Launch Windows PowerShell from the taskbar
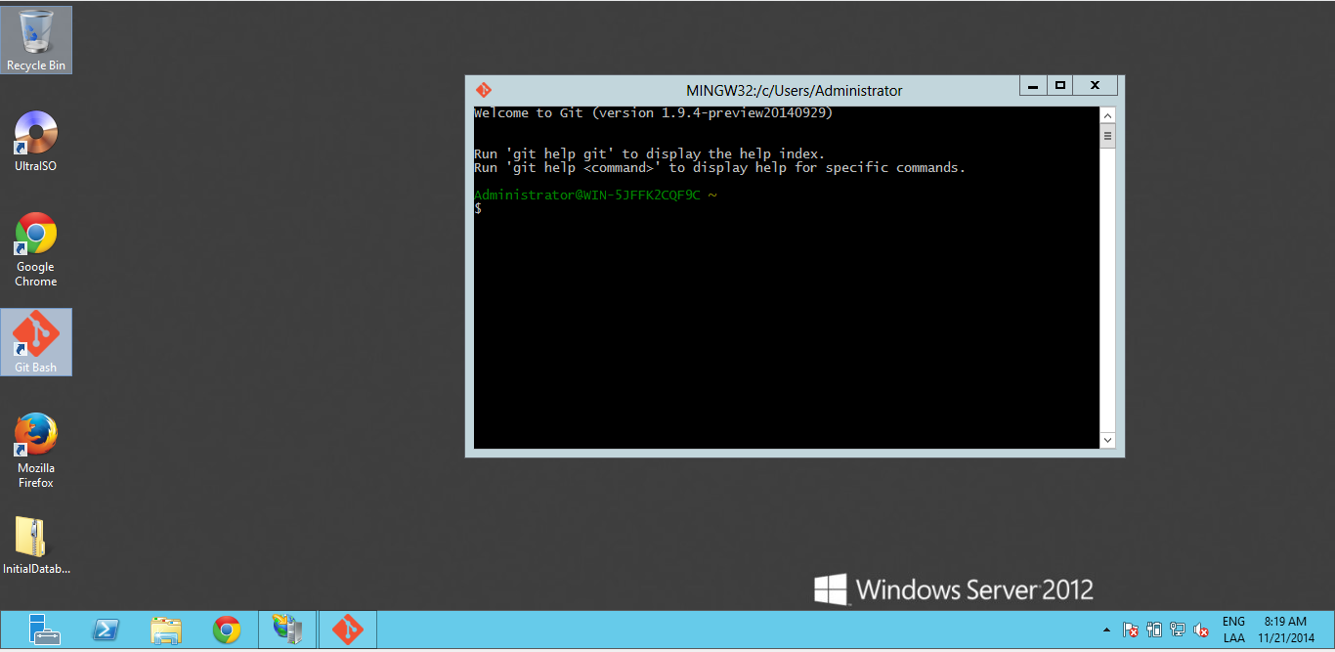Viewport: 1335px width, 652px height. [106, 630]
